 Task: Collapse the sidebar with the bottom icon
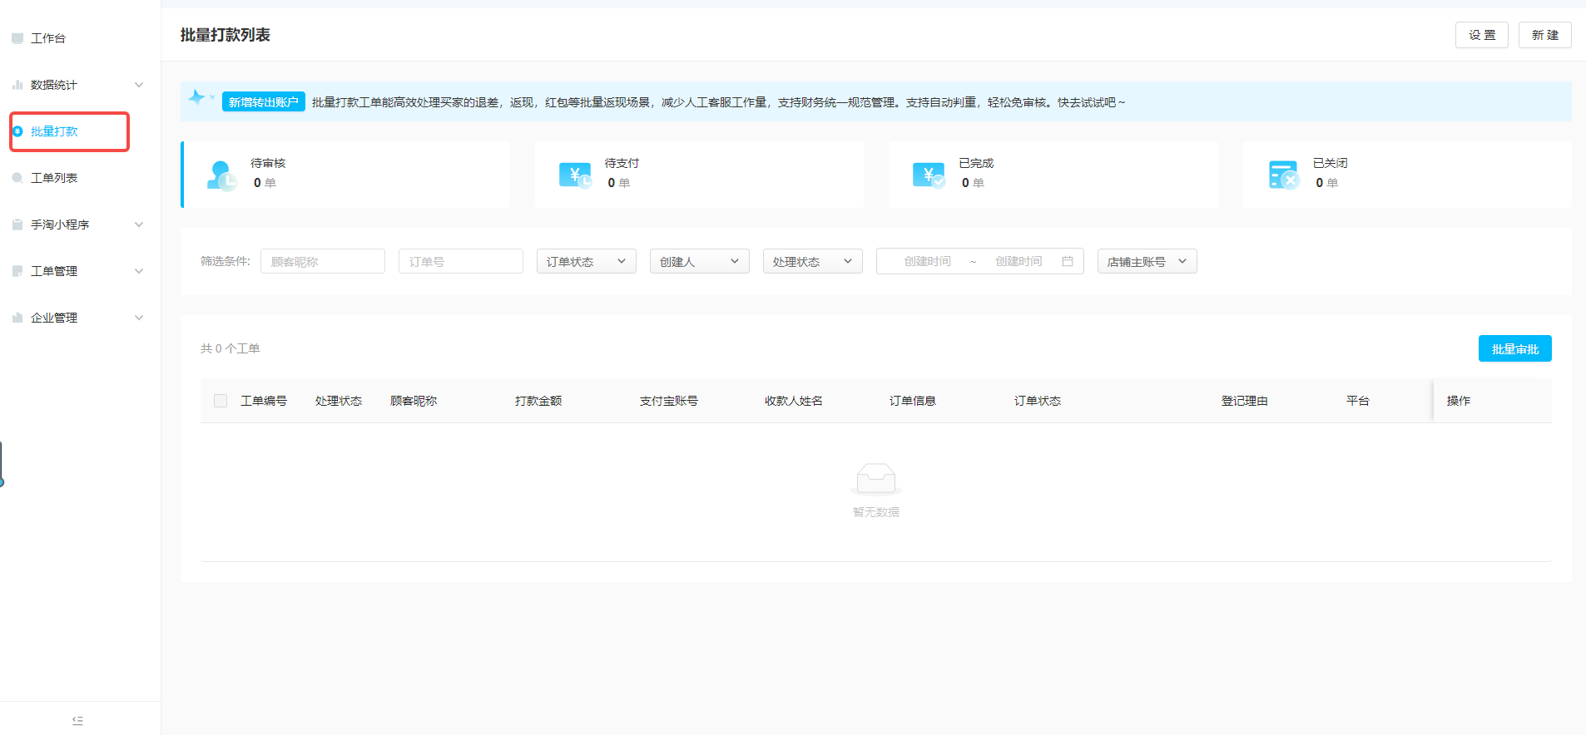coord(77,721)
